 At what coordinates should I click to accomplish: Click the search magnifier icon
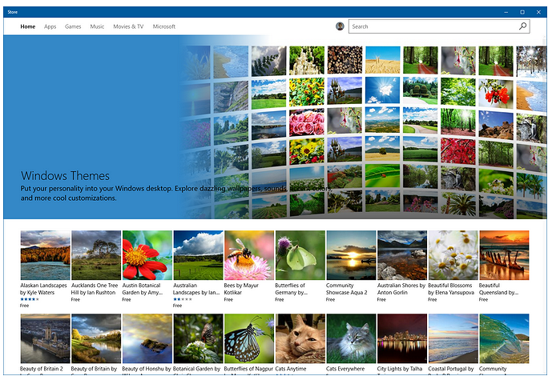pos(523,26)
